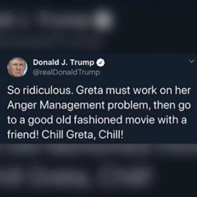Click 'Anger Management' in the tweet text

[x=56, y=106]
